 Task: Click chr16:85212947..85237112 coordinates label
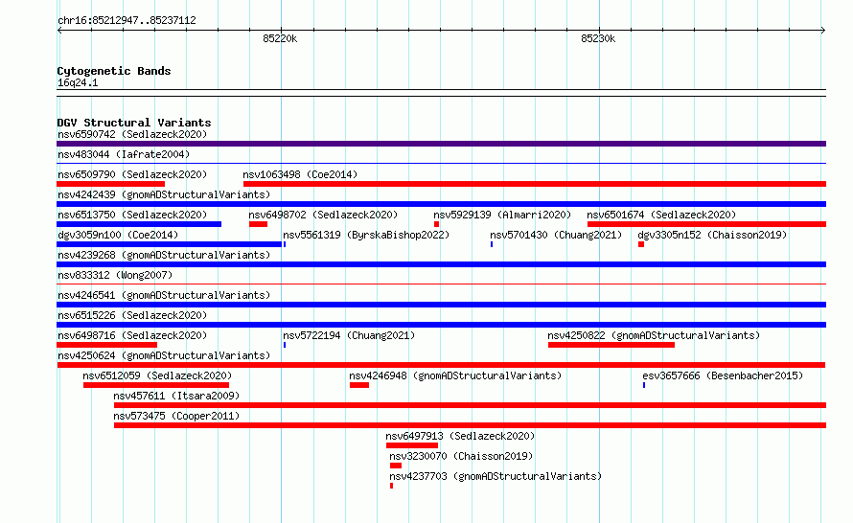click(127, 21)
